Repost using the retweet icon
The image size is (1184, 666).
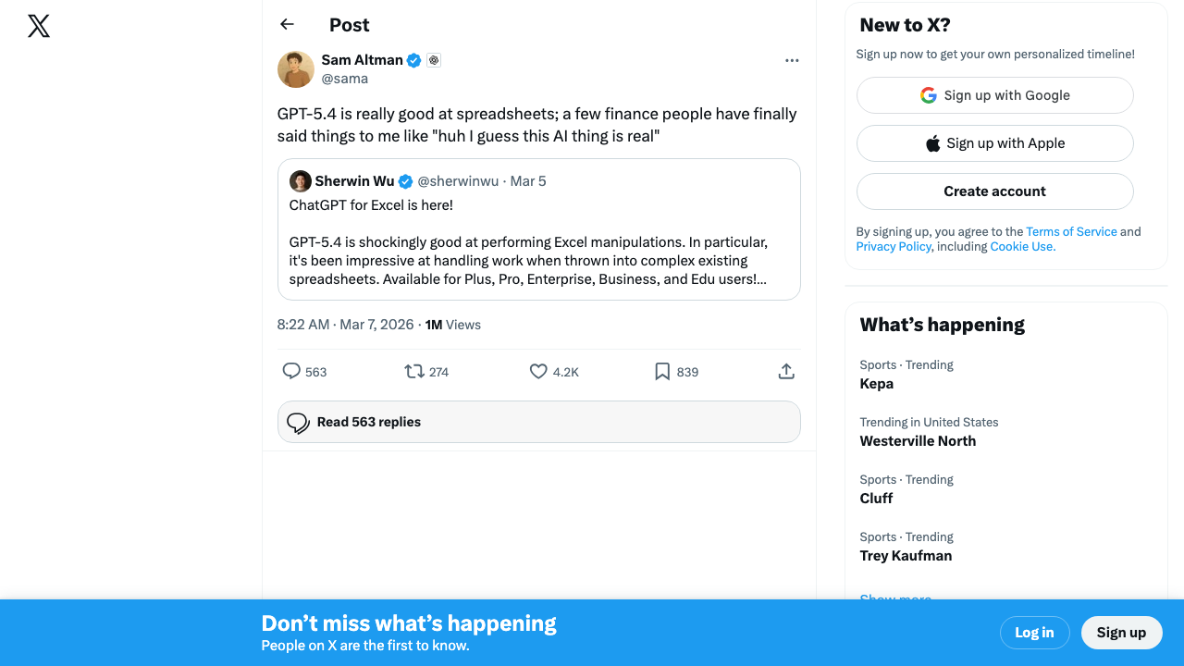pos(414,372)
